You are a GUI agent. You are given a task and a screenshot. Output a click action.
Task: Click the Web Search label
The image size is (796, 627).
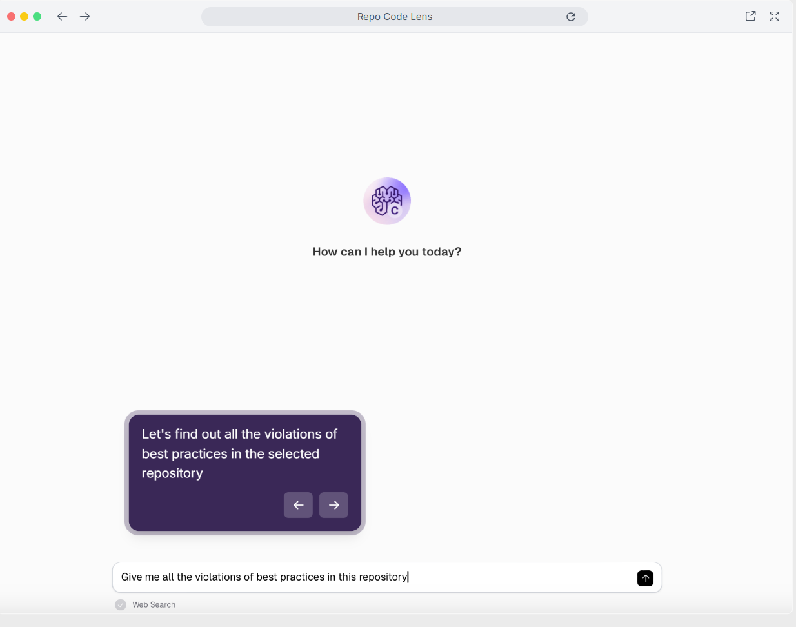(154, 604)
